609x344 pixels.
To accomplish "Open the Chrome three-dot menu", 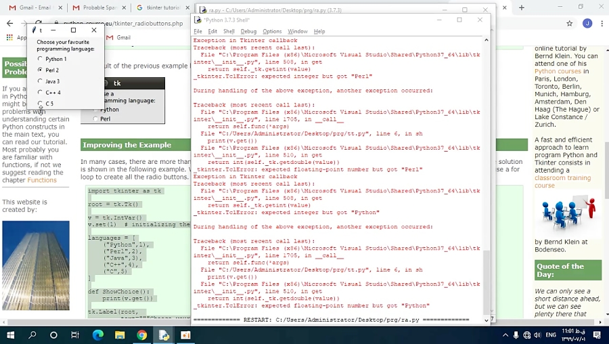I will coord(602,23).
